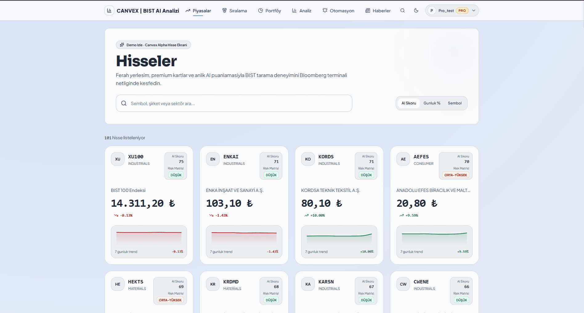Click the 103,10 ₺ price

[x=229, y=204]
